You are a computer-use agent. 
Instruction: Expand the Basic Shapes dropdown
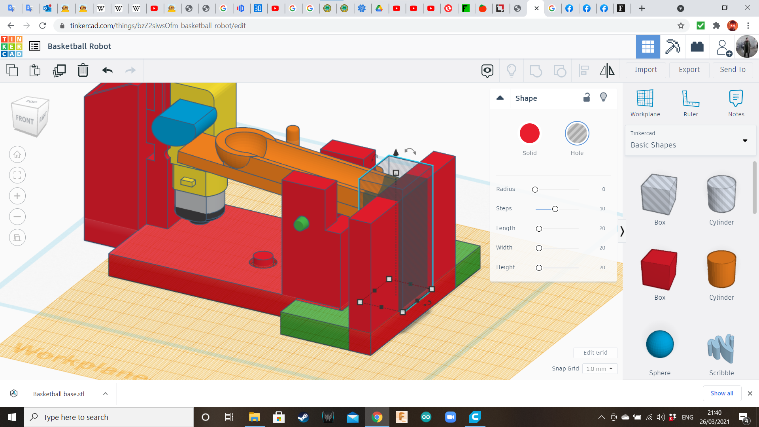click(x=745, y=141)
